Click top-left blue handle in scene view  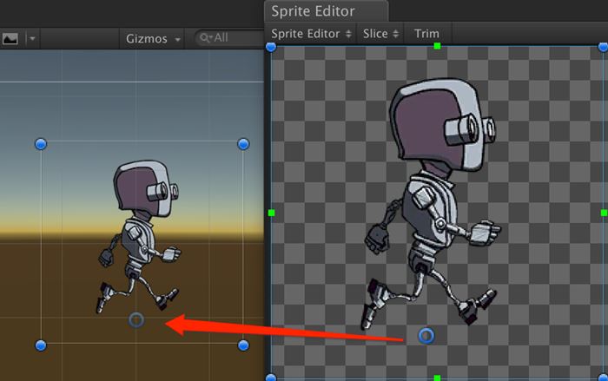click(40, 143)
